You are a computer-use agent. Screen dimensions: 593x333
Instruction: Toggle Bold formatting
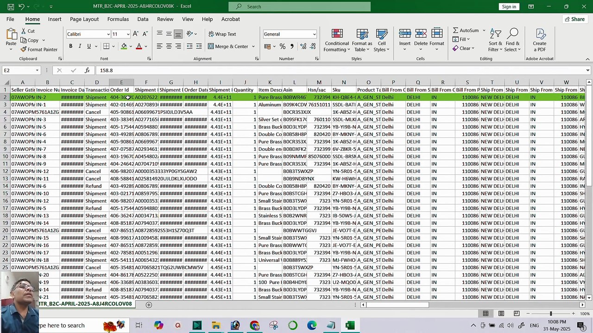pos(70,46)
